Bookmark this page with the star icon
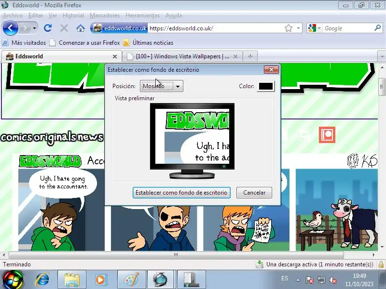The image size is (386, 289). coord(288,28)
